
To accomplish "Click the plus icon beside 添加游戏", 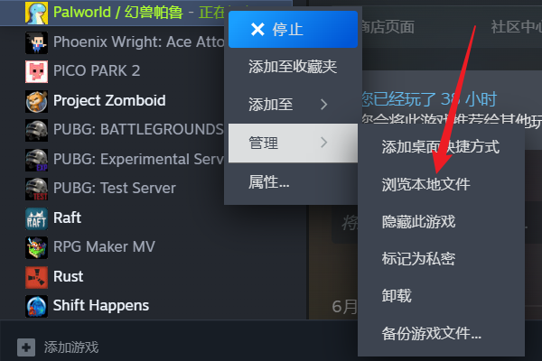I will point(26,347).
